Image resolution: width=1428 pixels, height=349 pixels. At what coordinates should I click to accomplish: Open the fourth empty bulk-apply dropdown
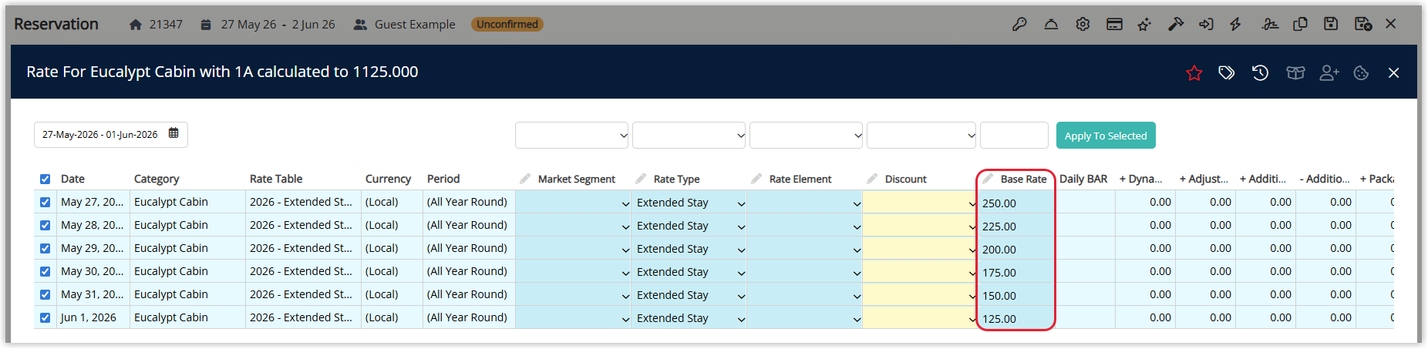[922, 135]
